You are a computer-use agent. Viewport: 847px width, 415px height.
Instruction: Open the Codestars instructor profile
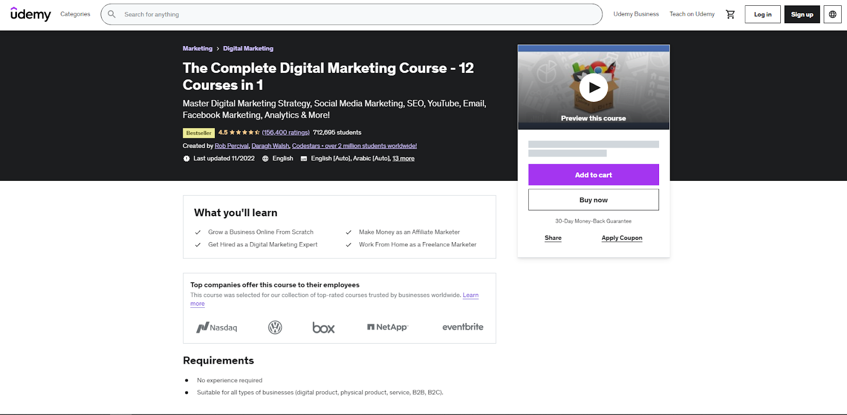pyautogui.click(x=354, y=146)
